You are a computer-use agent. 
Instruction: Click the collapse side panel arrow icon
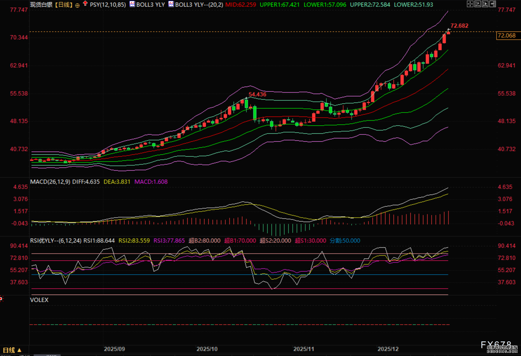[x=493, y=4]
